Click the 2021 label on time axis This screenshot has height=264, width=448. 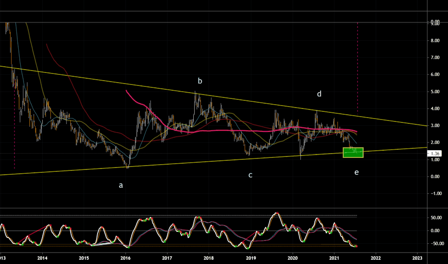point(334,258)
